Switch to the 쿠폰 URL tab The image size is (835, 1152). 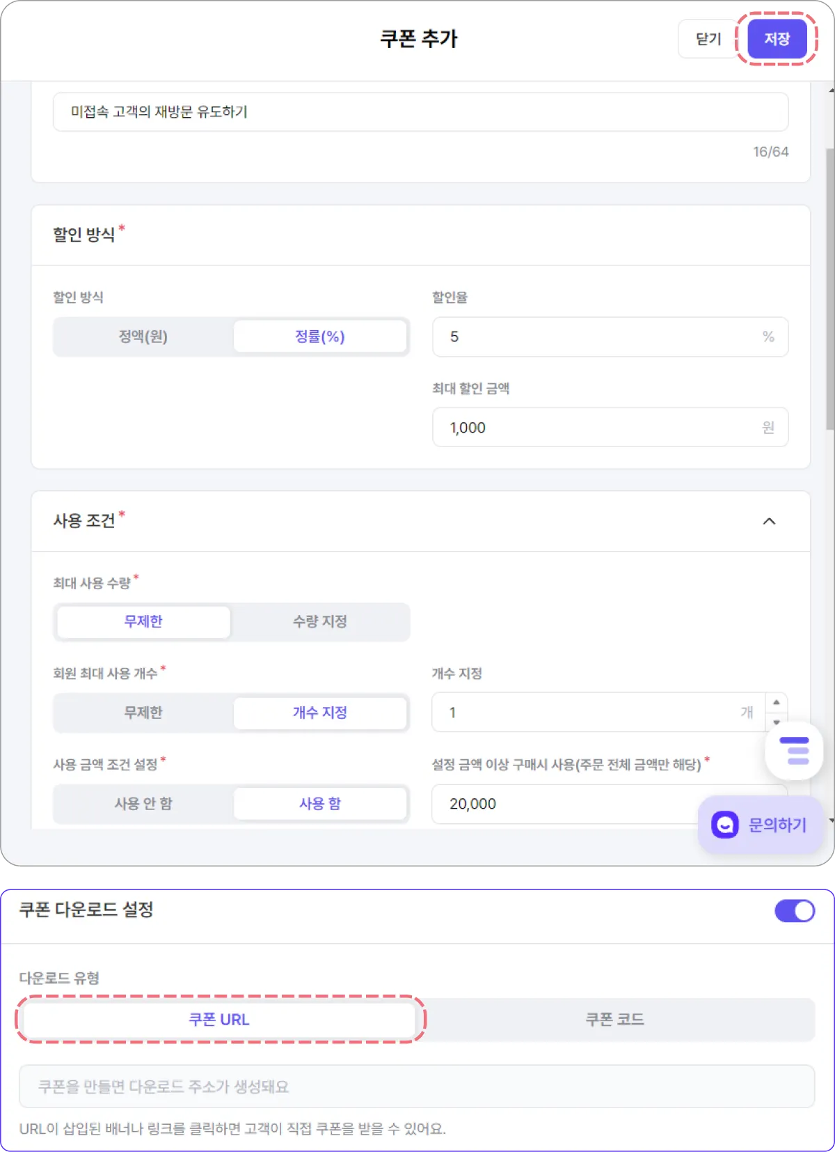click(219, 1020)
